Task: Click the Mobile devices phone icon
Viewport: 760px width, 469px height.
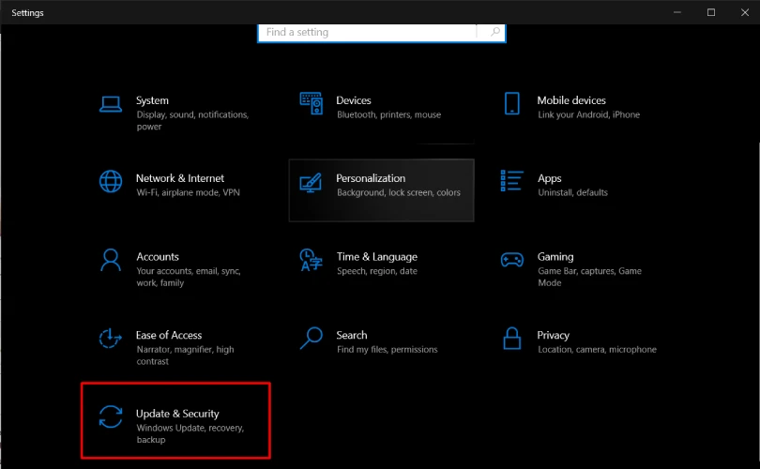Action: tap(511, 103)
